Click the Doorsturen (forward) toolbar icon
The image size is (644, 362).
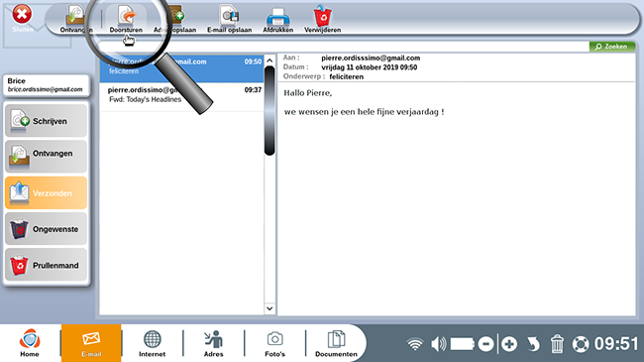(x=126, y=19)
